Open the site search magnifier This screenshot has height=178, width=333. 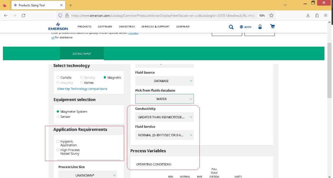231,27
